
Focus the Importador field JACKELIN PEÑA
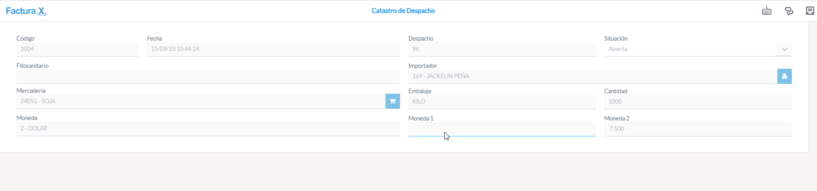point(593,76)
